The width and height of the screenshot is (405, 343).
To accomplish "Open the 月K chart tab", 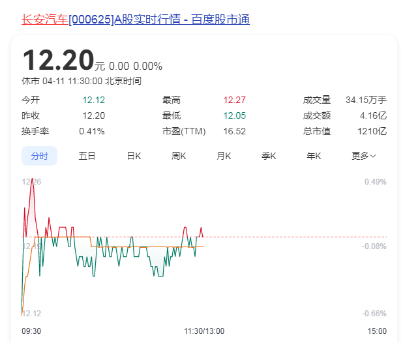I will coord(224,156).
